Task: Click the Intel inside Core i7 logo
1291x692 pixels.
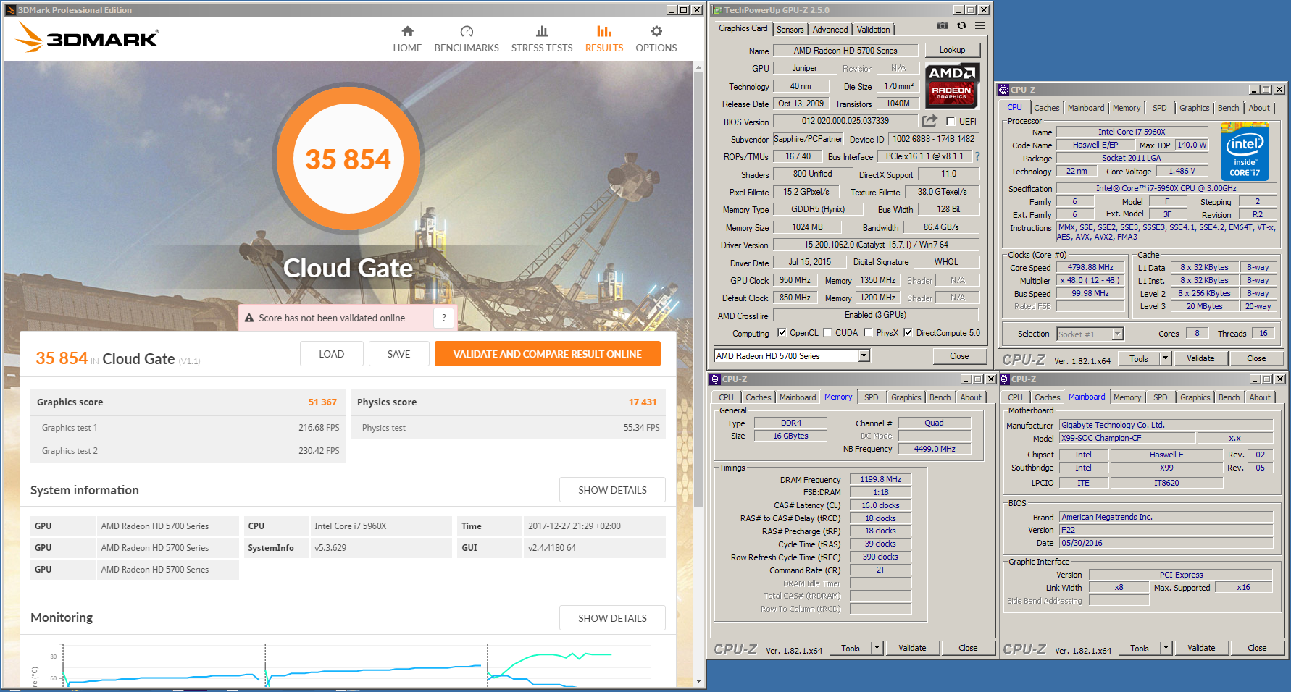Action: point(1245,151)
